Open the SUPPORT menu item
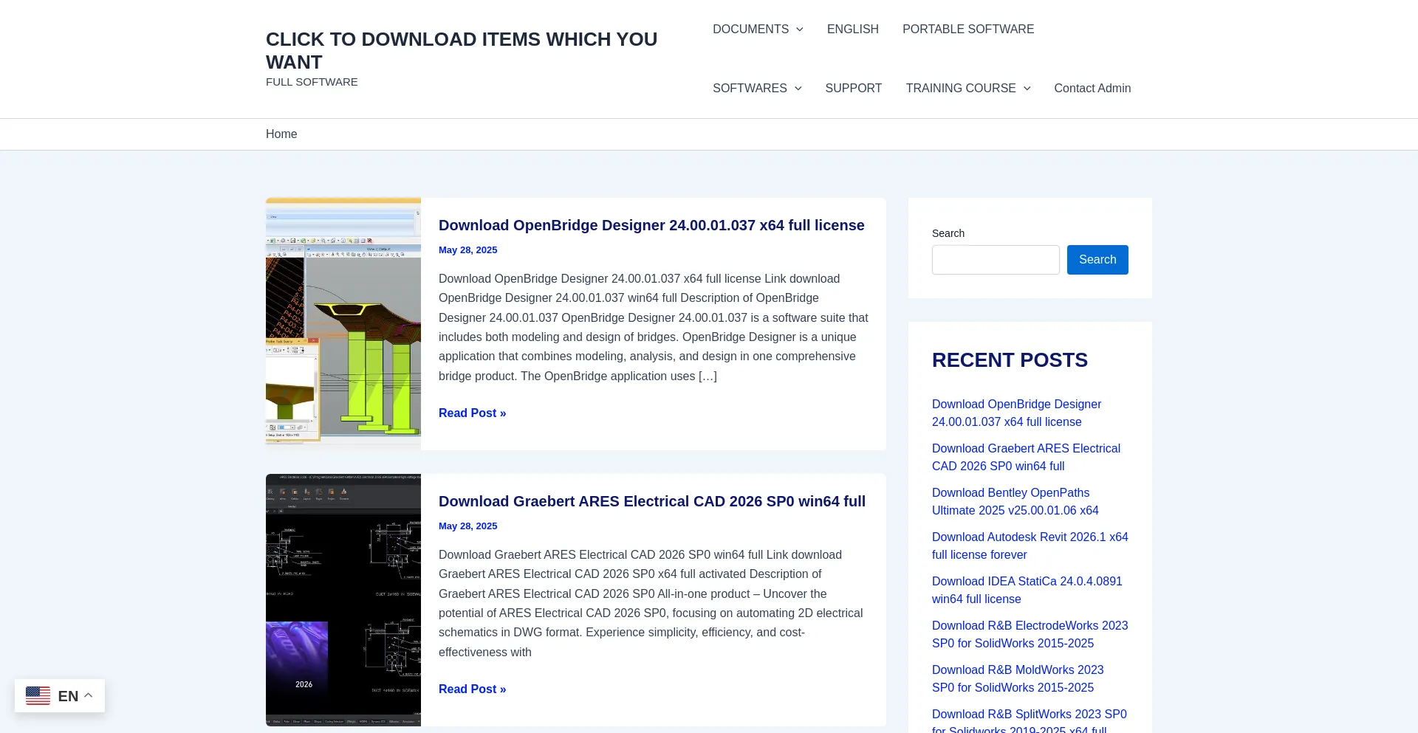 pyautogui.click(x=853, y=89)
